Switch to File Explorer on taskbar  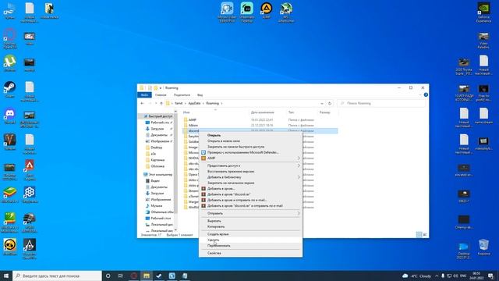(147, 276)
